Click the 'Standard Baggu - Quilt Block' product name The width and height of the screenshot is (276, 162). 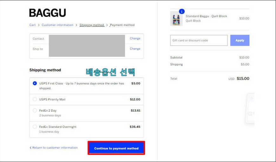206,16
